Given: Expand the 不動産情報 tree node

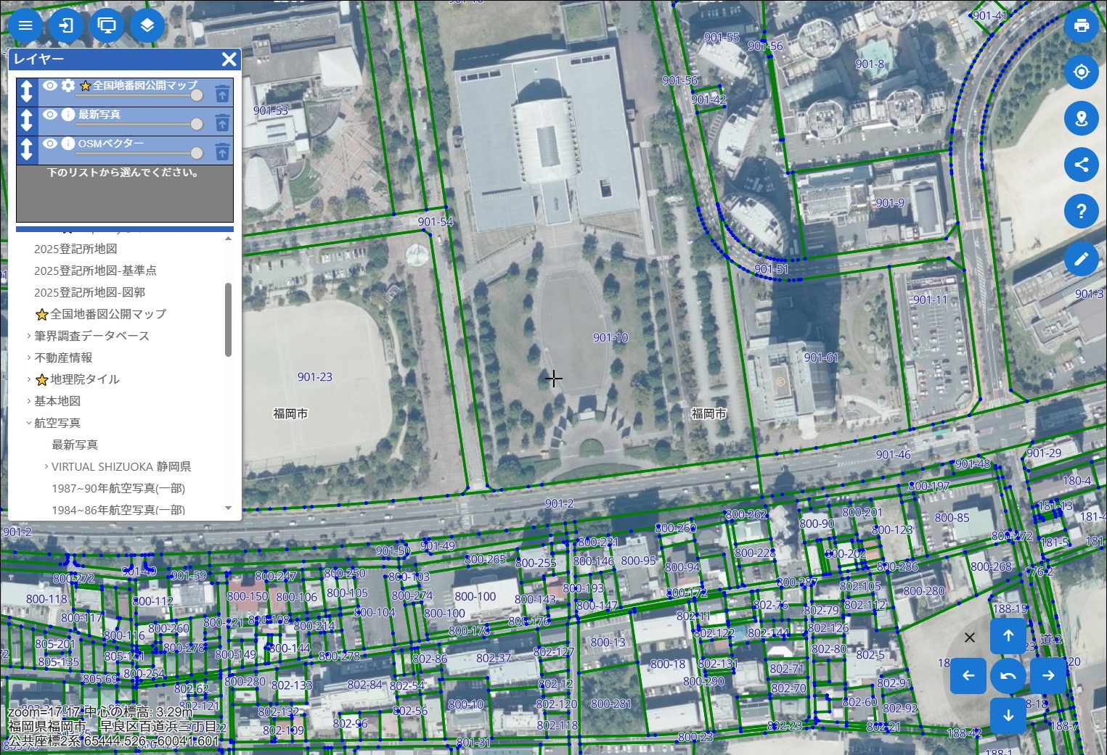Looking at the screenshot, I should pos(29,358).
